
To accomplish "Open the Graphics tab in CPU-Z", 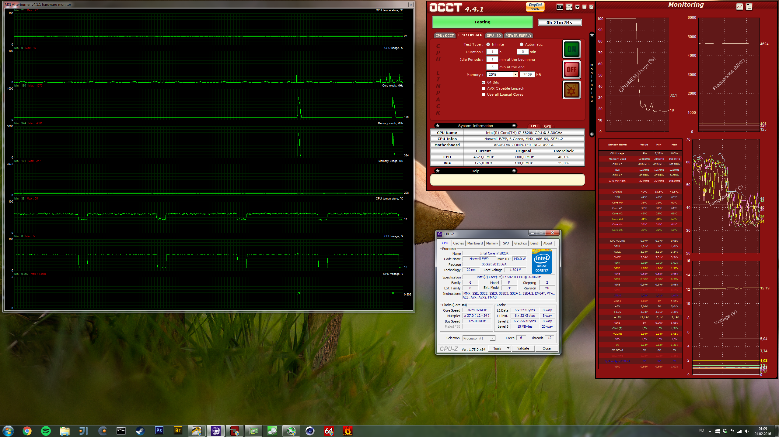I will (520, 243).
